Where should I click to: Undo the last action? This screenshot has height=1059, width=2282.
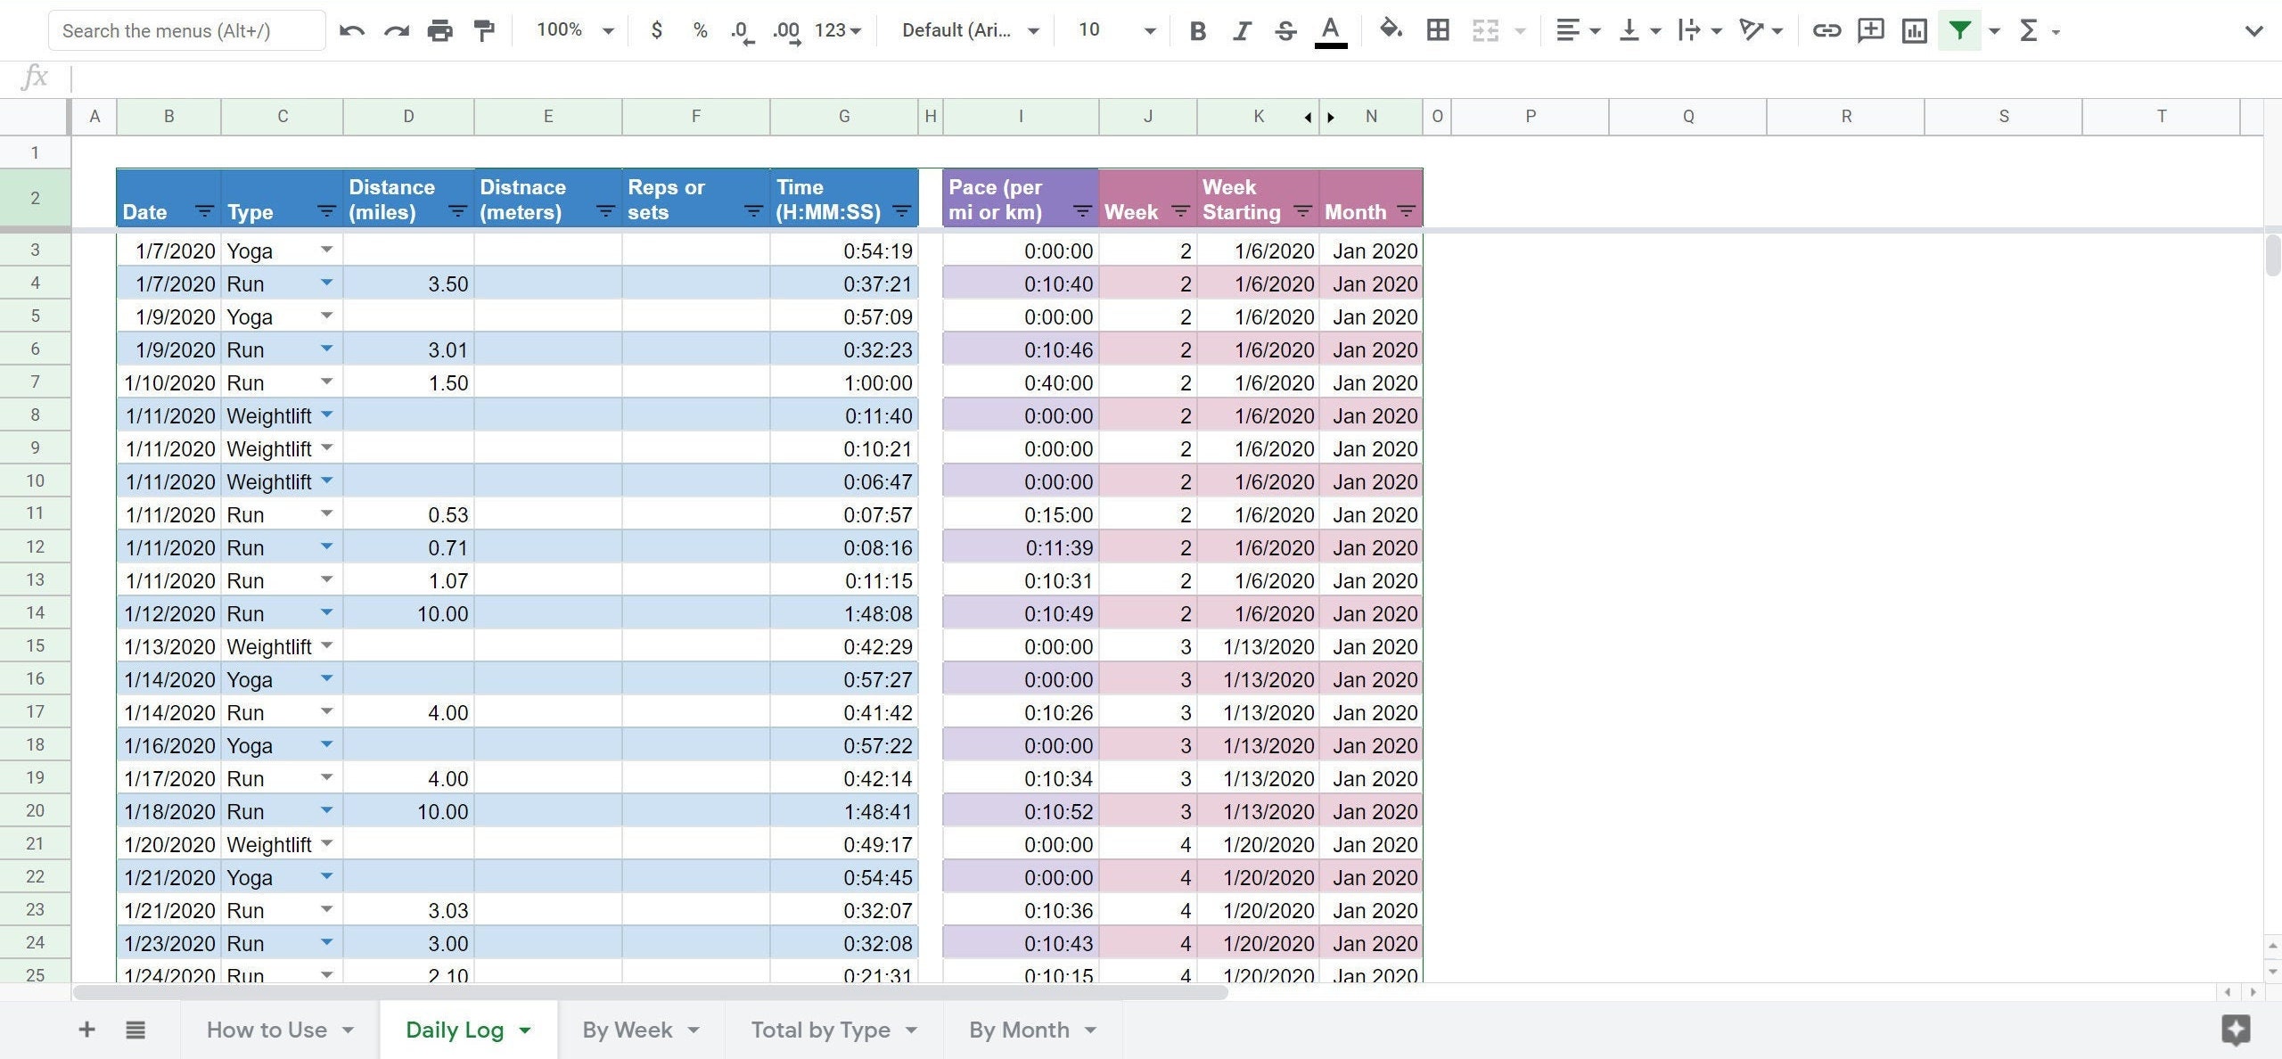click(x=351, y=29)
